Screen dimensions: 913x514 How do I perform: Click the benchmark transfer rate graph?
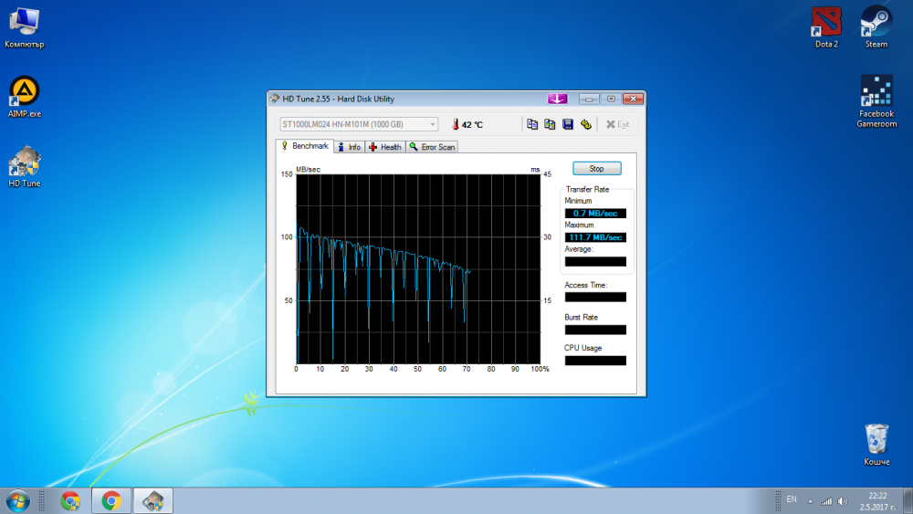(x=418, y=269)
